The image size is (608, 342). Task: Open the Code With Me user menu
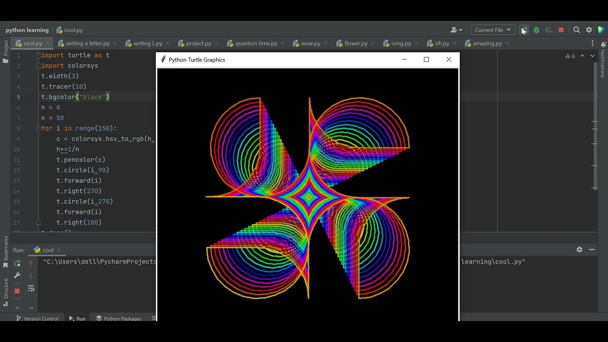point(456,30)
